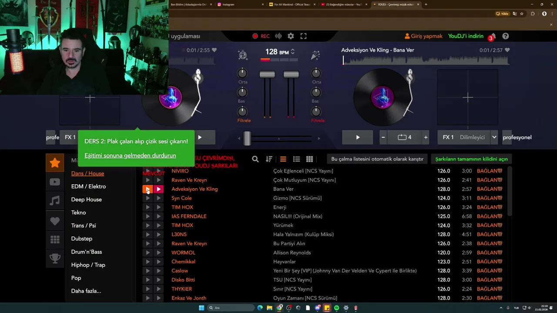Viewport: 557px width, 313px height.
Task: Favorite right deck track with heart icon
Action: pos(507,50)
